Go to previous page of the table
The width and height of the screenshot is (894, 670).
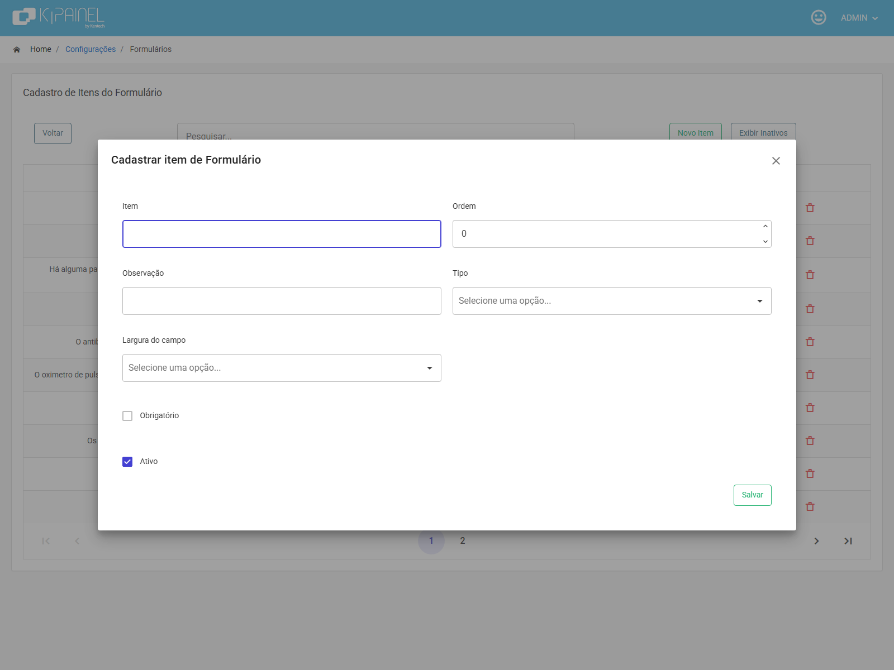tap(77, 541)
